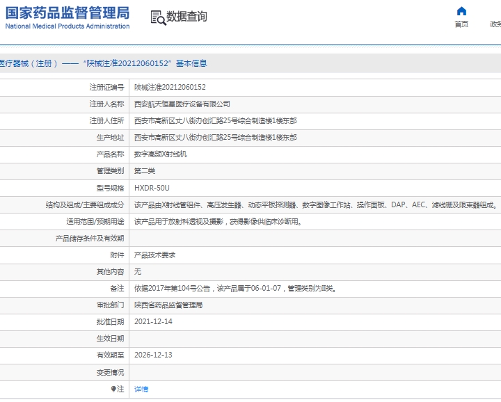Select management category 第二类

tap(145, 171)
